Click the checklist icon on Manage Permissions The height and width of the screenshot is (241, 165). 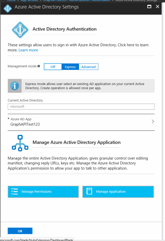tap(14, 191)
